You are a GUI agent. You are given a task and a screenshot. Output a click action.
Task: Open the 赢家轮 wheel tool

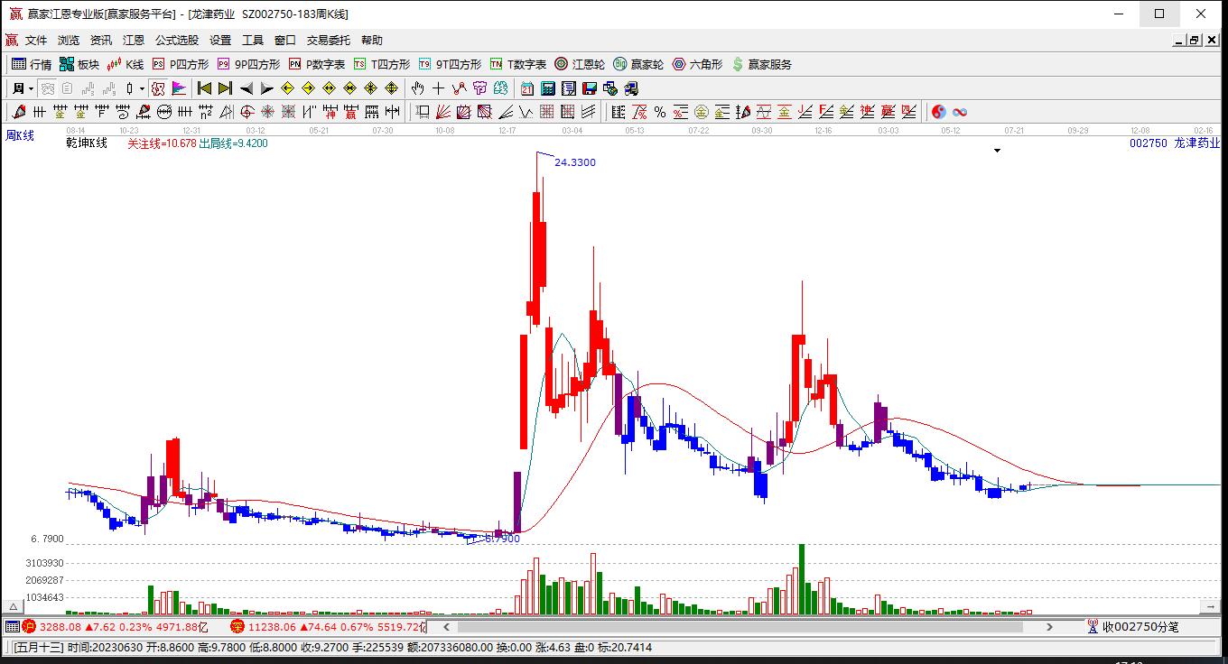638,64
